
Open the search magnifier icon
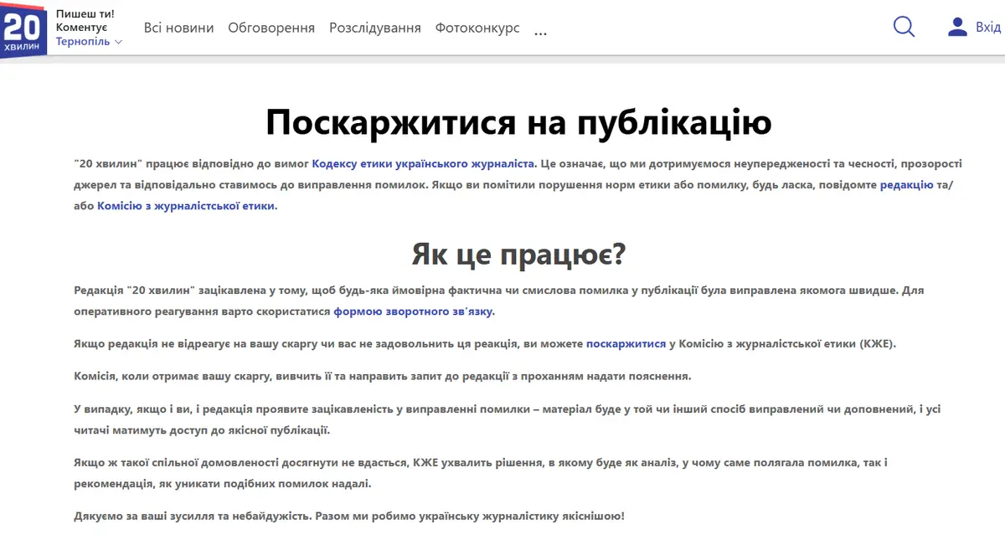904,27
